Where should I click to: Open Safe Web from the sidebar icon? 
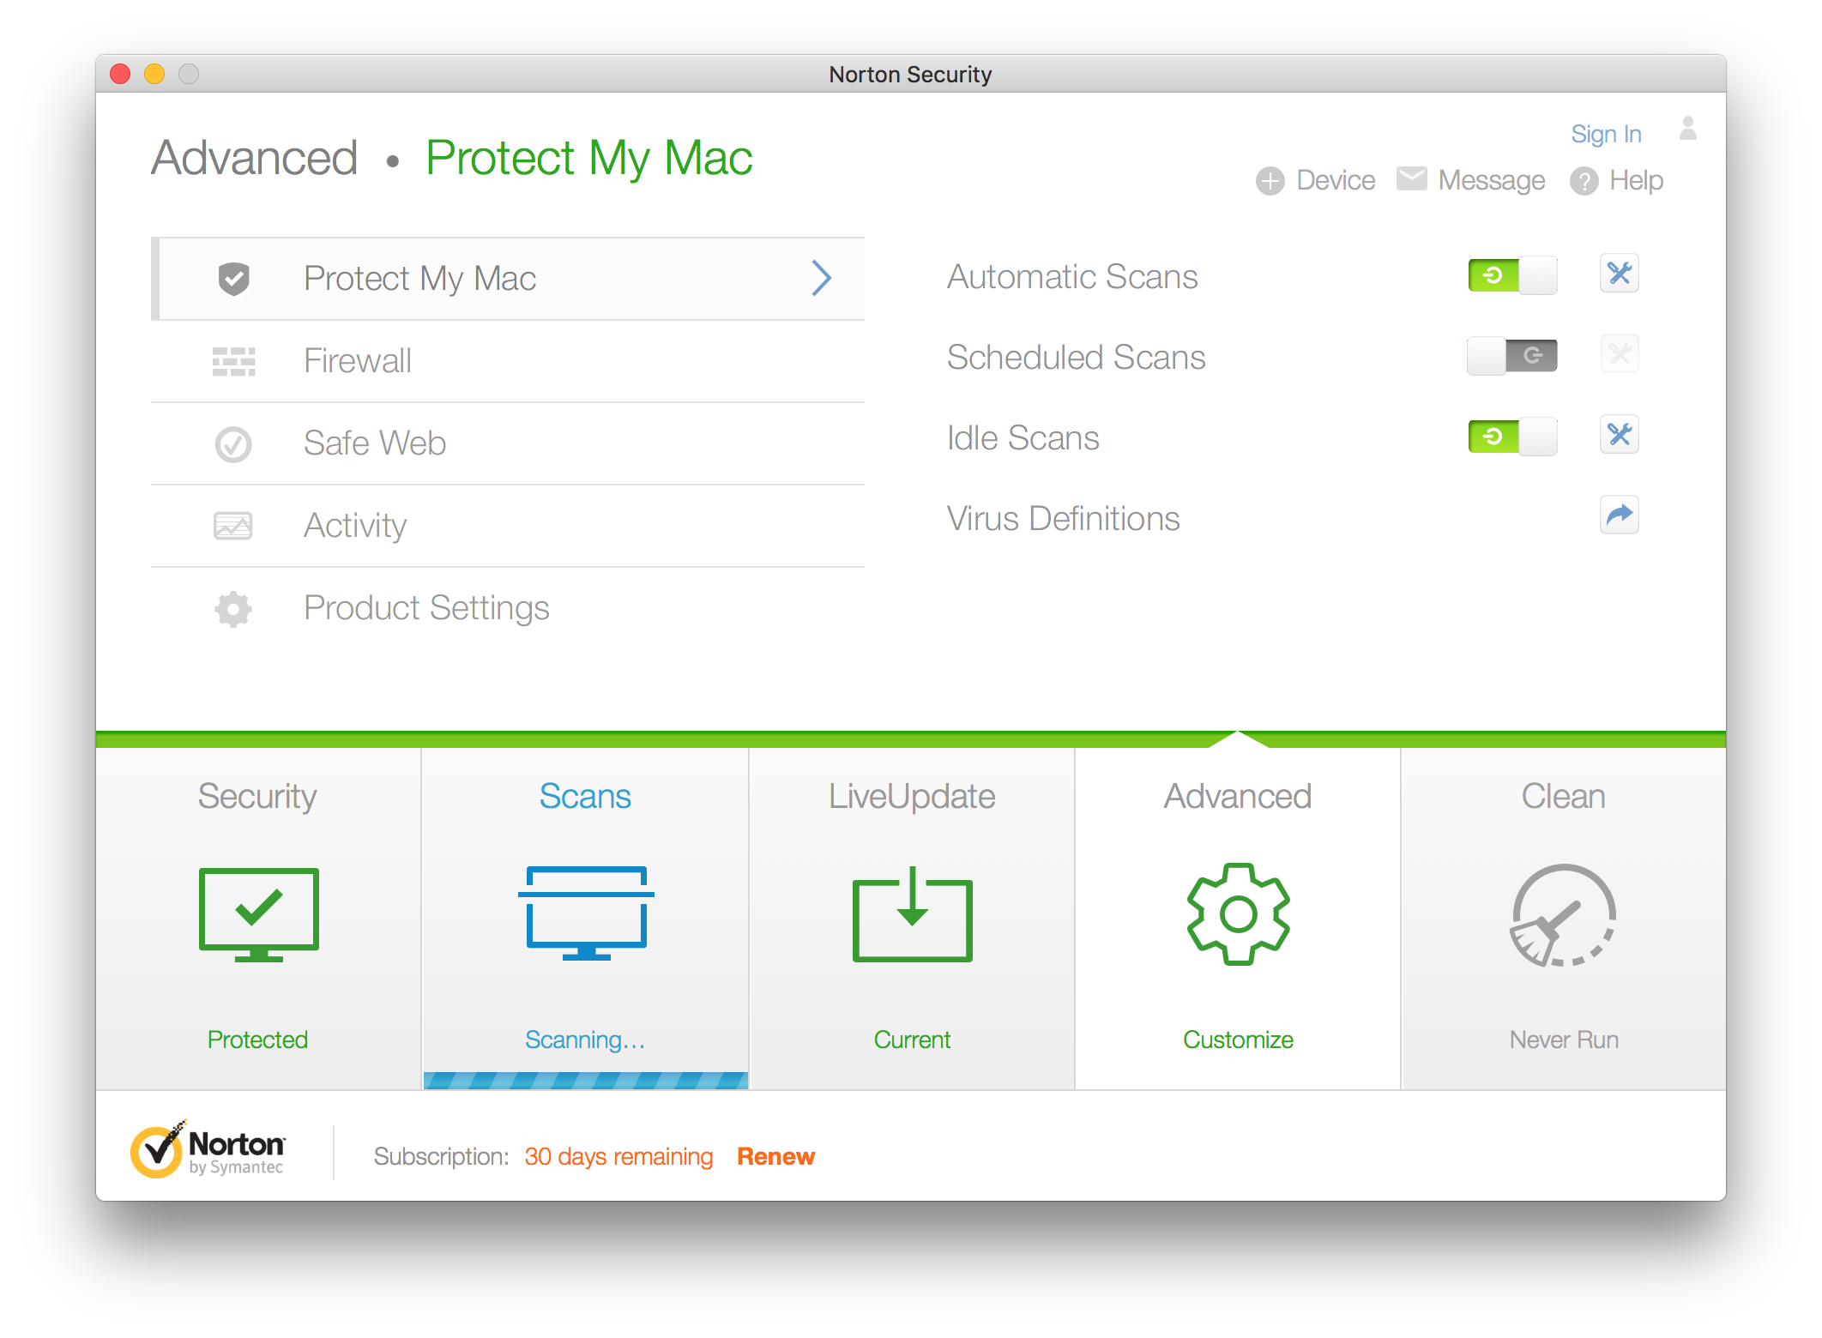[232, 443]
